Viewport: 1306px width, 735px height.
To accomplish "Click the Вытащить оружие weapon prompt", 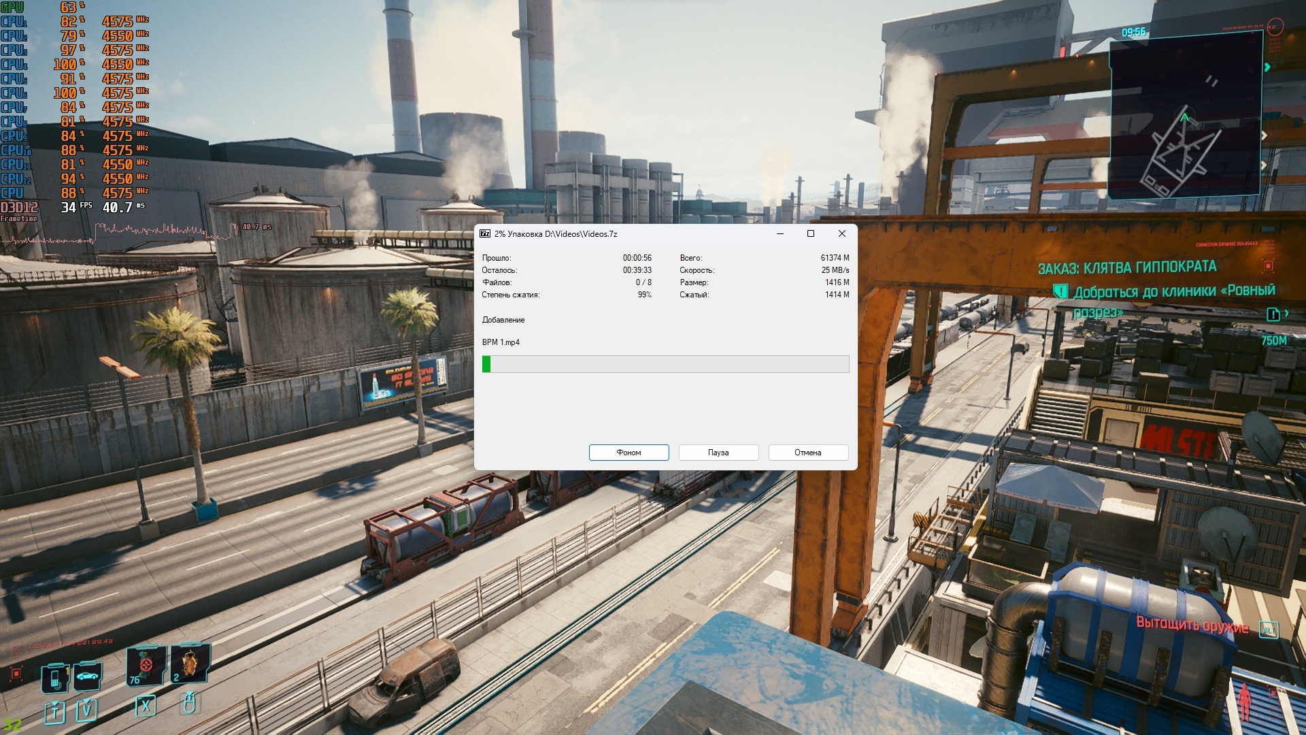I will (x=1192, y=624).
